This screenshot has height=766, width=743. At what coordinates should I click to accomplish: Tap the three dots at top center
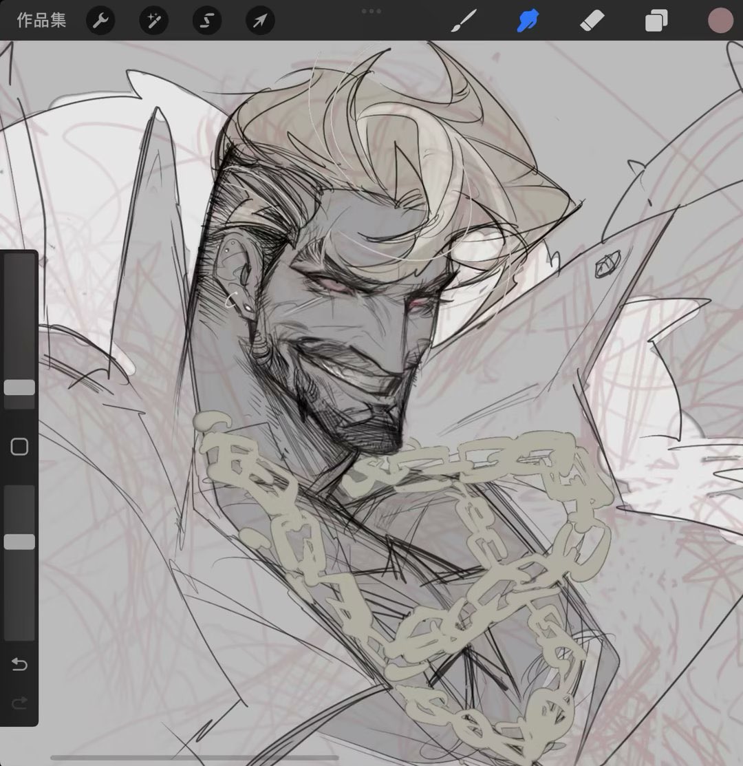pyautogui.click(x=371, y=11)
